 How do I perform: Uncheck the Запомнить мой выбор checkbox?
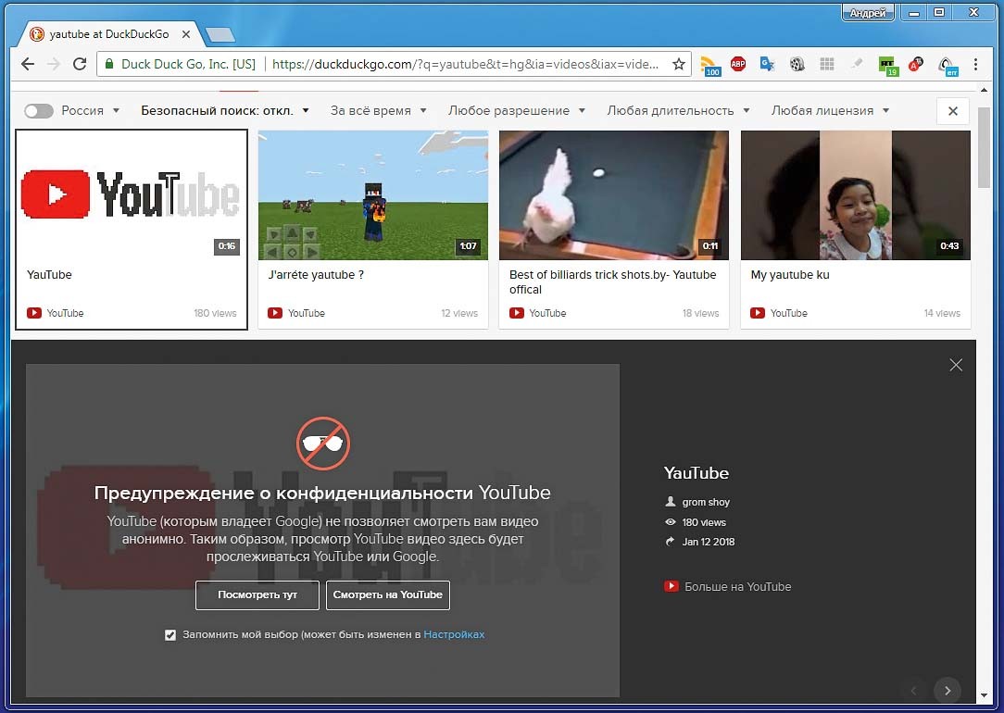170,635
